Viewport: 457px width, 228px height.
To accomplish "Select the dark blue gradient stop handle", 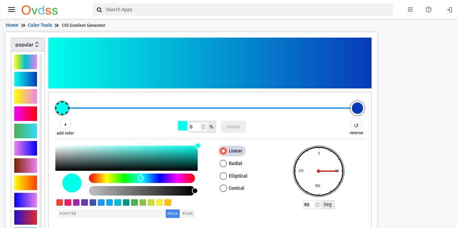I will 357,108.
